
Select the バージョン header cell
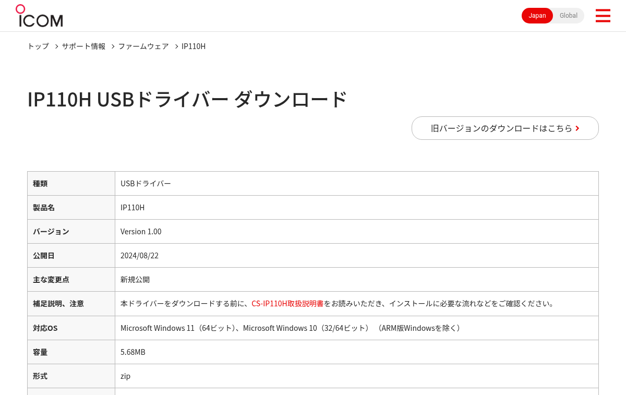point(71,232)
